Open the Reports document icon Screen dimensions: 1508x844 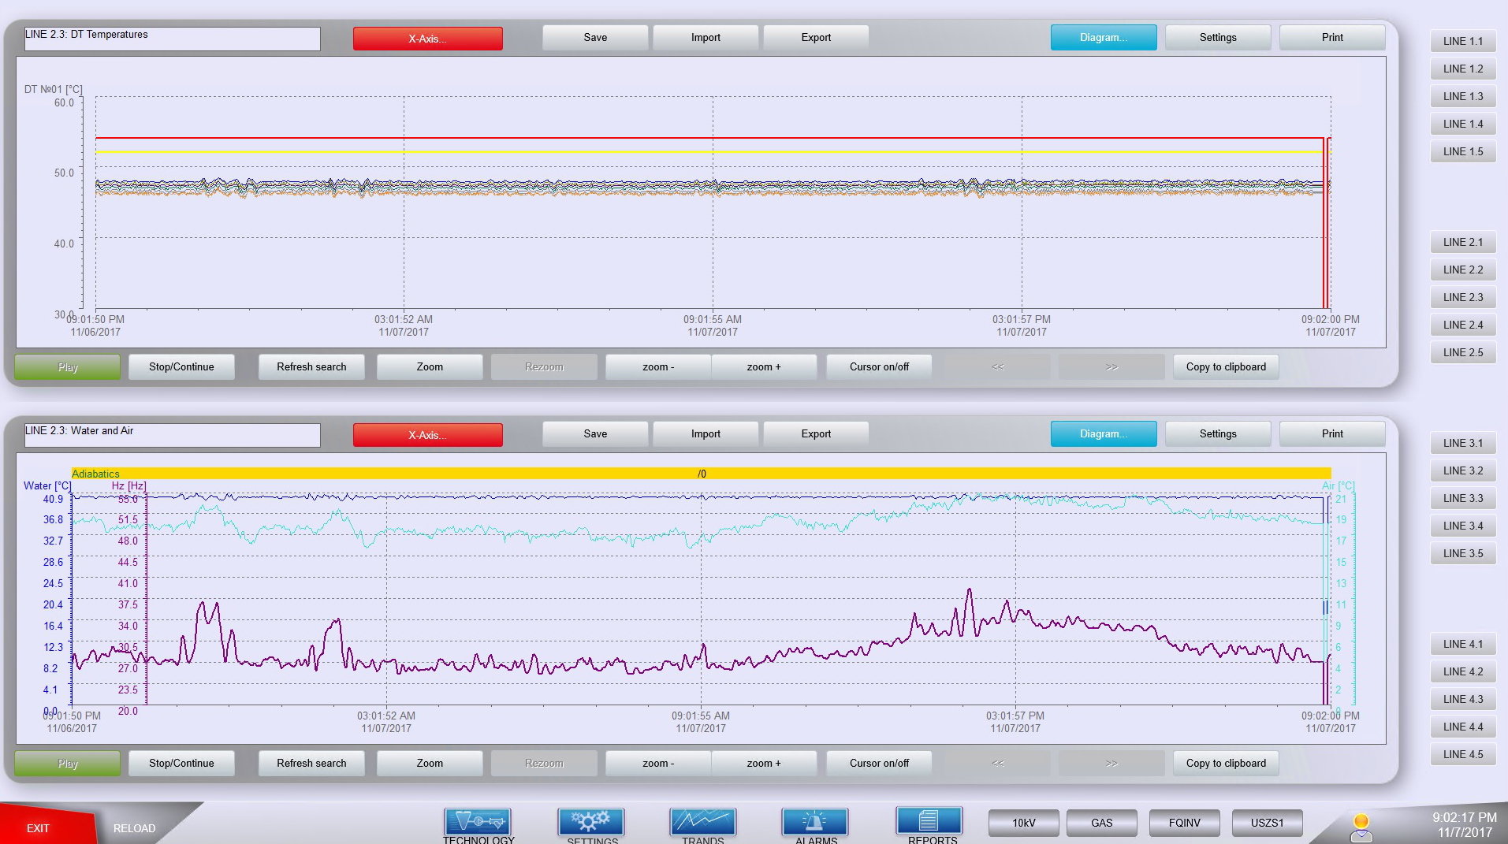point(929,821)
